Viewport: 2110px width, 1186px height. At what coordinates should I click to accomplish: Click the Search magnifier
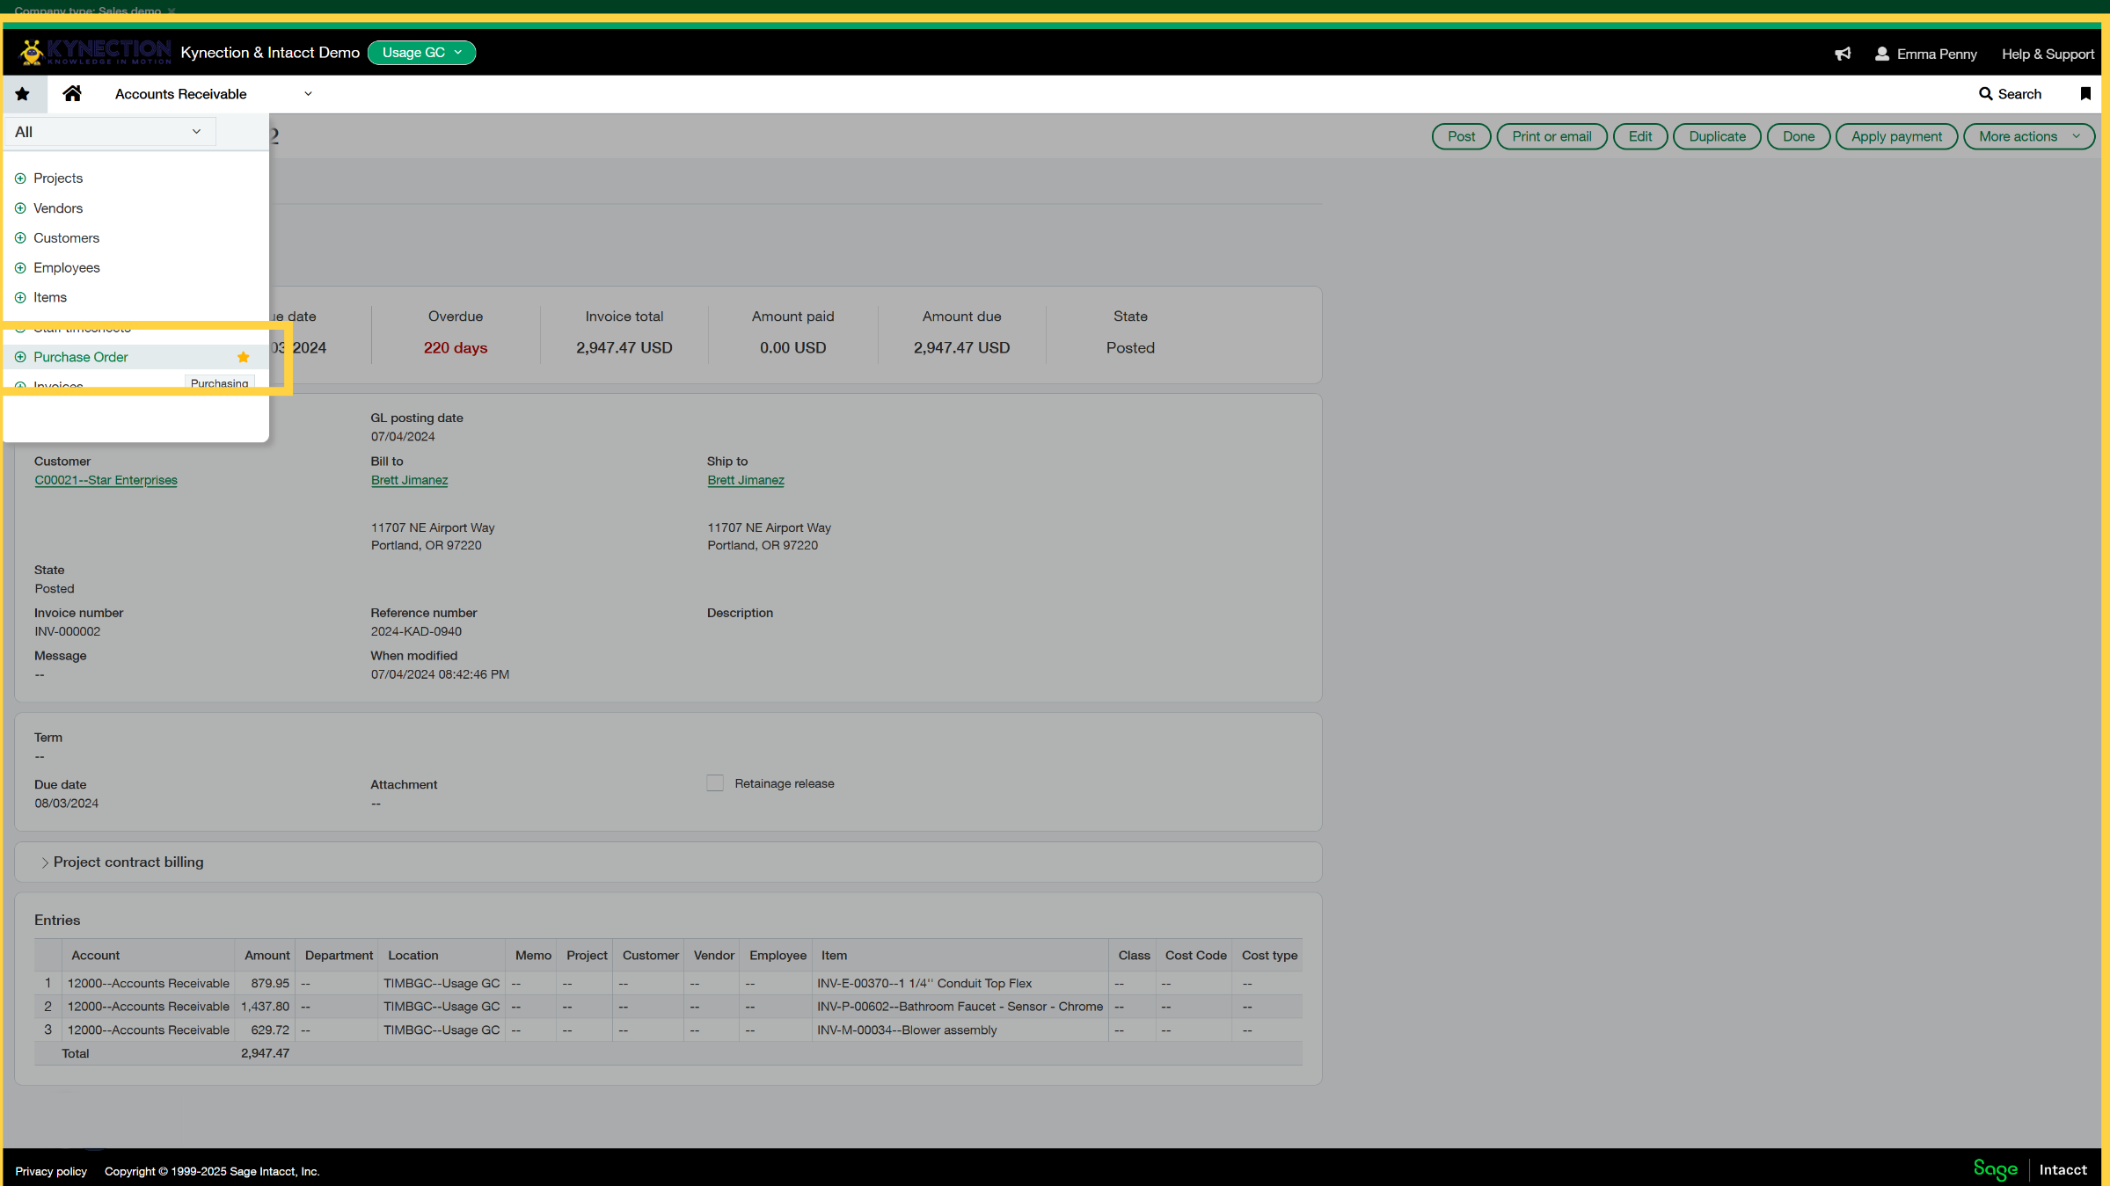coord(1985,94)
